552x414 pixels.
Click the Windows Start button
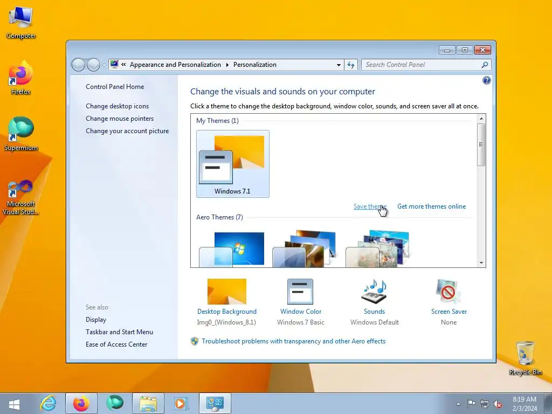(x=14, y=404)
